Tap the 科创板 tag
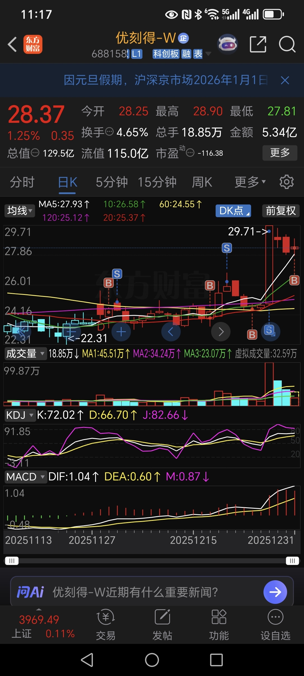Screen dimensions: 304x676 166,54
